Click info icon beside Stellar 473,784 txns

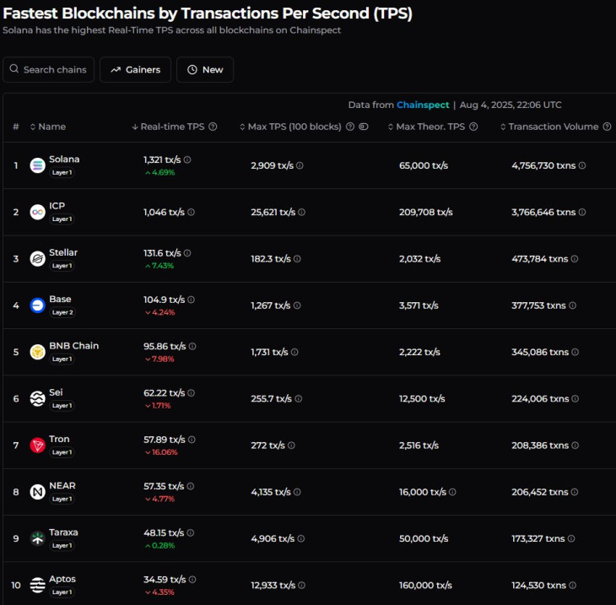575,258
